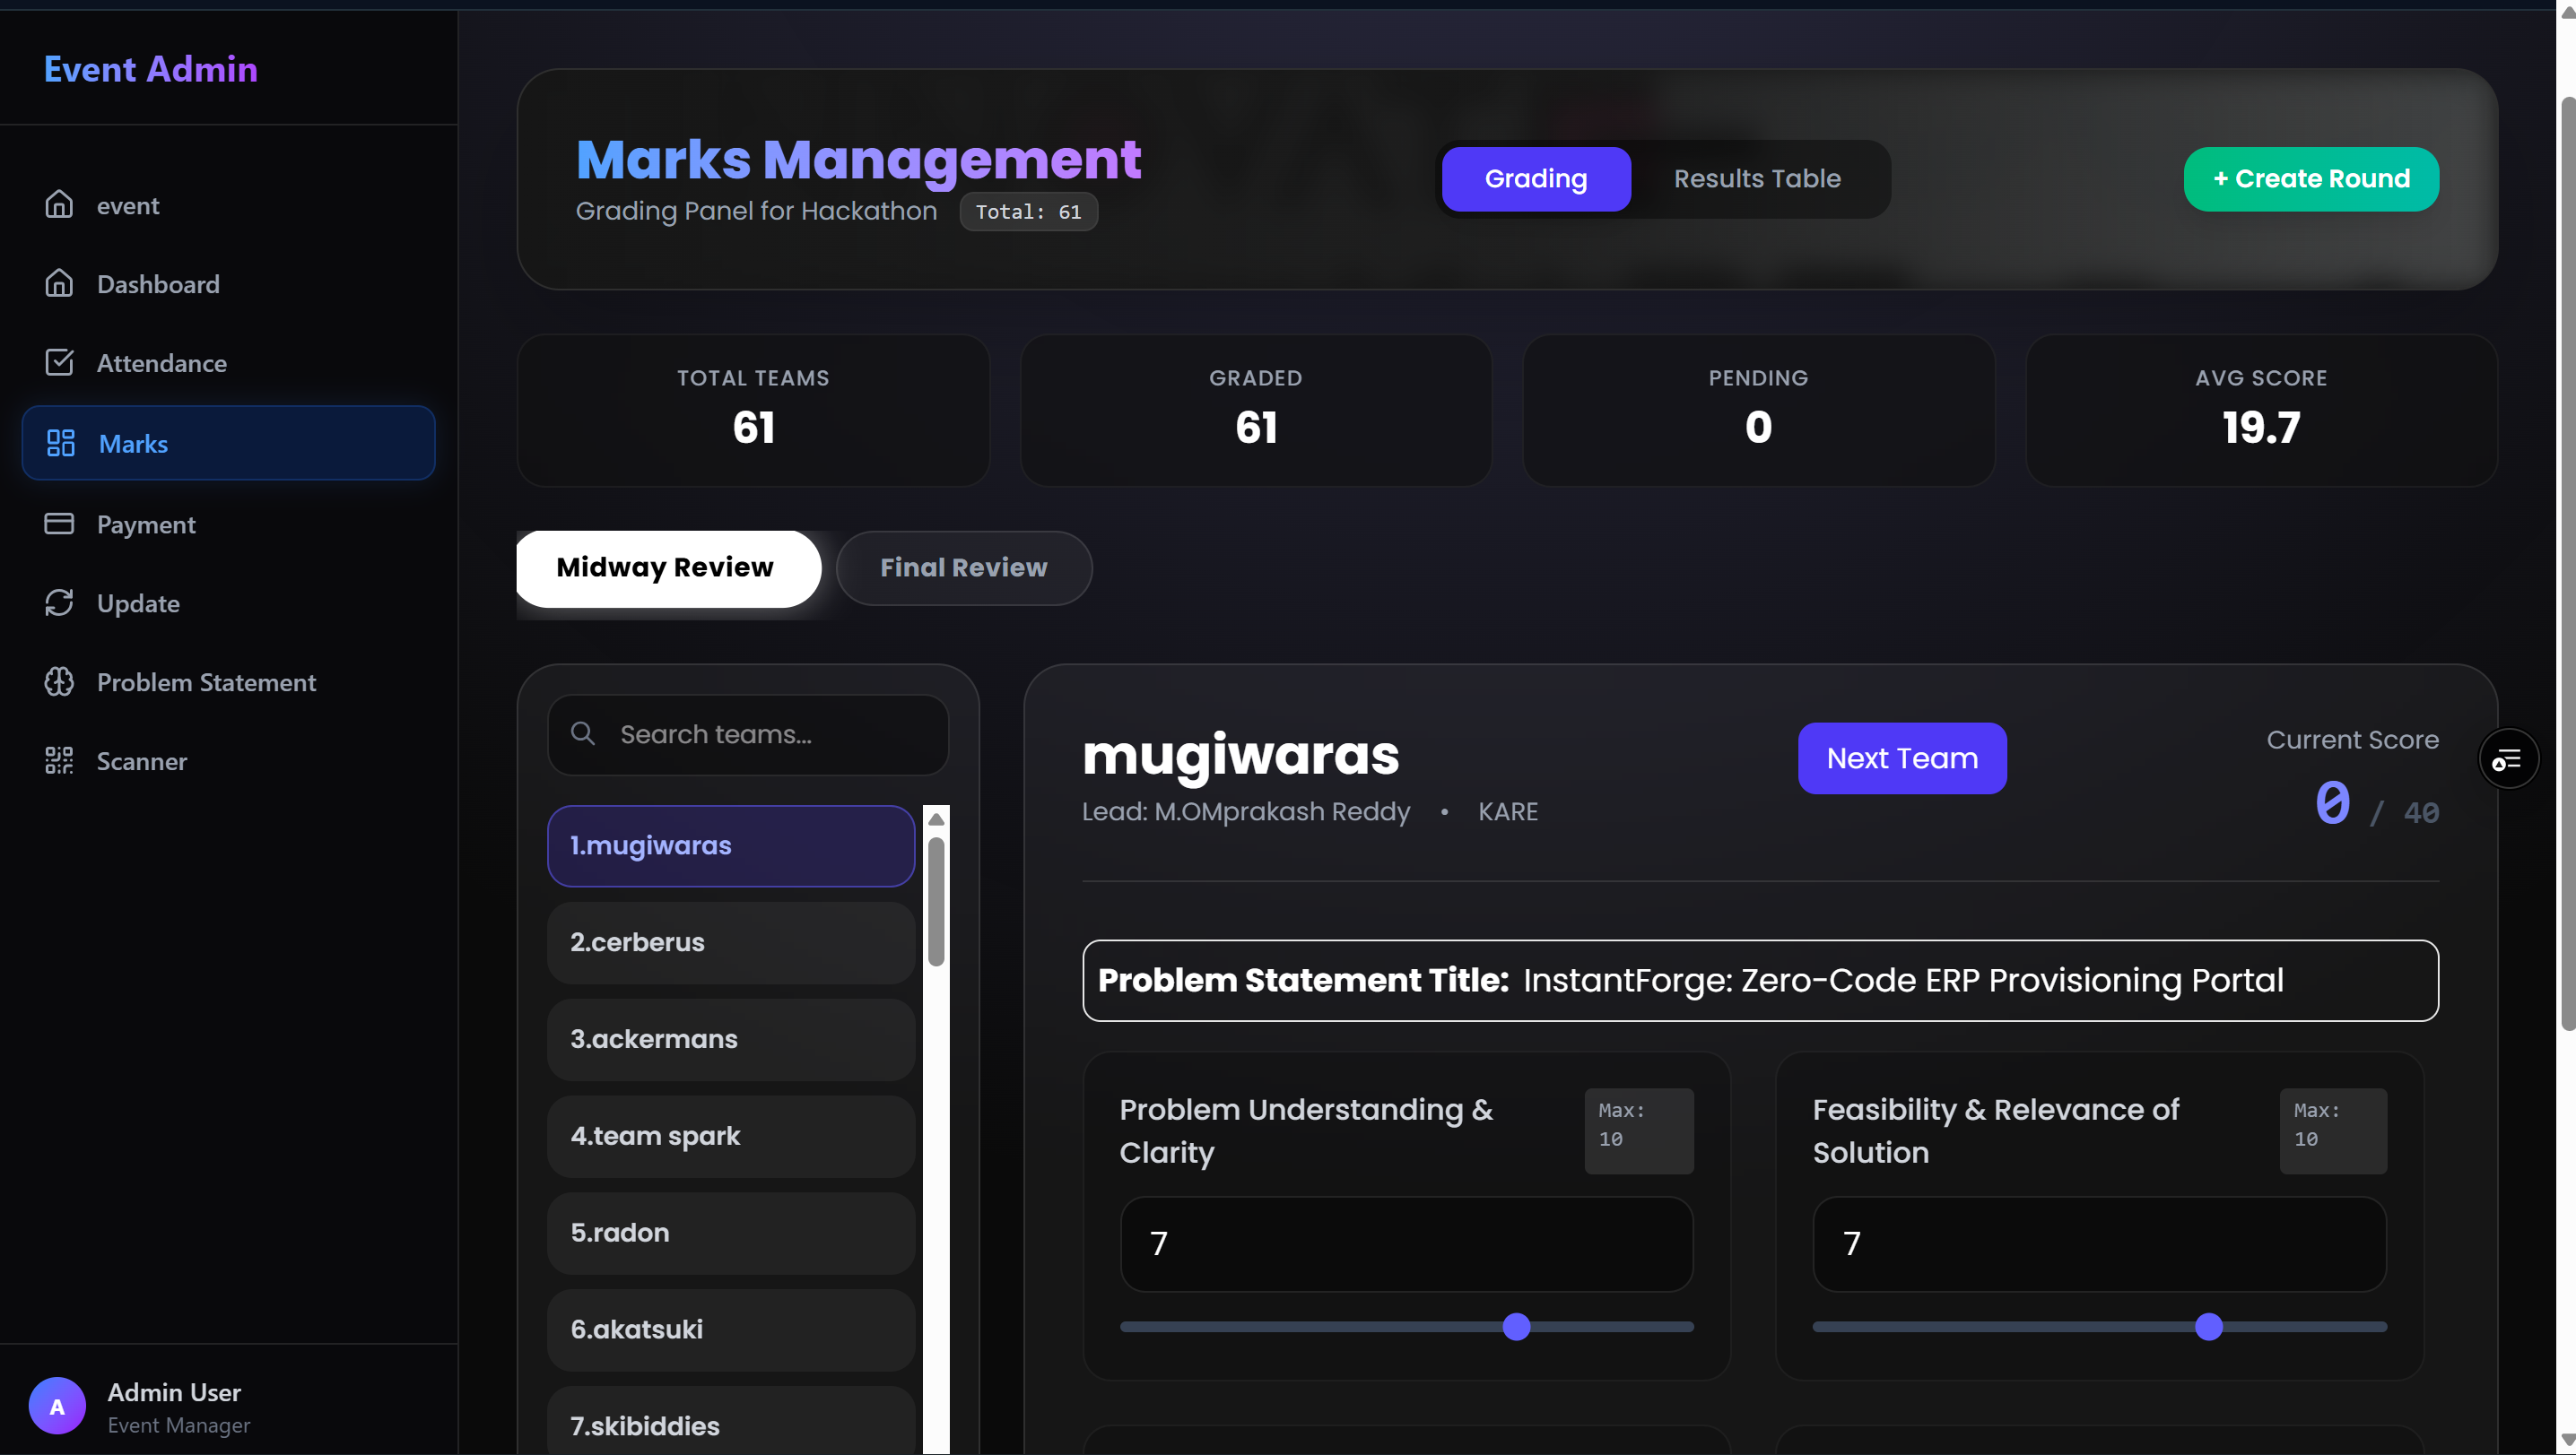Click the team list scroll up arrow

936,819
